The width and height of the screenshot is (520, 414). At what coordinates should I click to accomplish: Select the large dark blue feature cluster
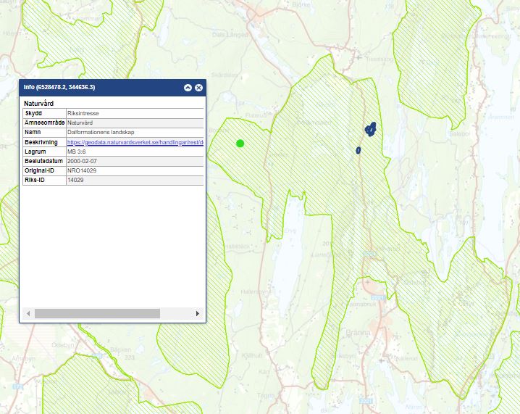tap(371, 129)
